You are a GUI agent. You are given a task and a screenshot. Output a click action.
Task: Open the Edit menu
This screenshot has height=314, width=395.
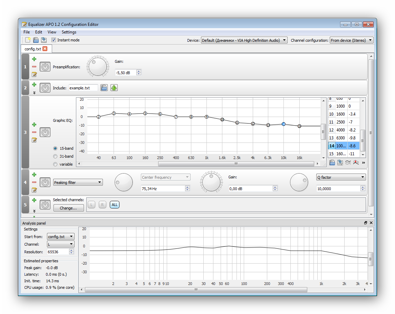[39, 32]
